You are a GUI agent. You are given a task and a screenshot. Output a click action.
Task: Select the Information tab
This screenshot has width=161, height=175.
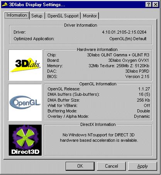coord(17,15)
